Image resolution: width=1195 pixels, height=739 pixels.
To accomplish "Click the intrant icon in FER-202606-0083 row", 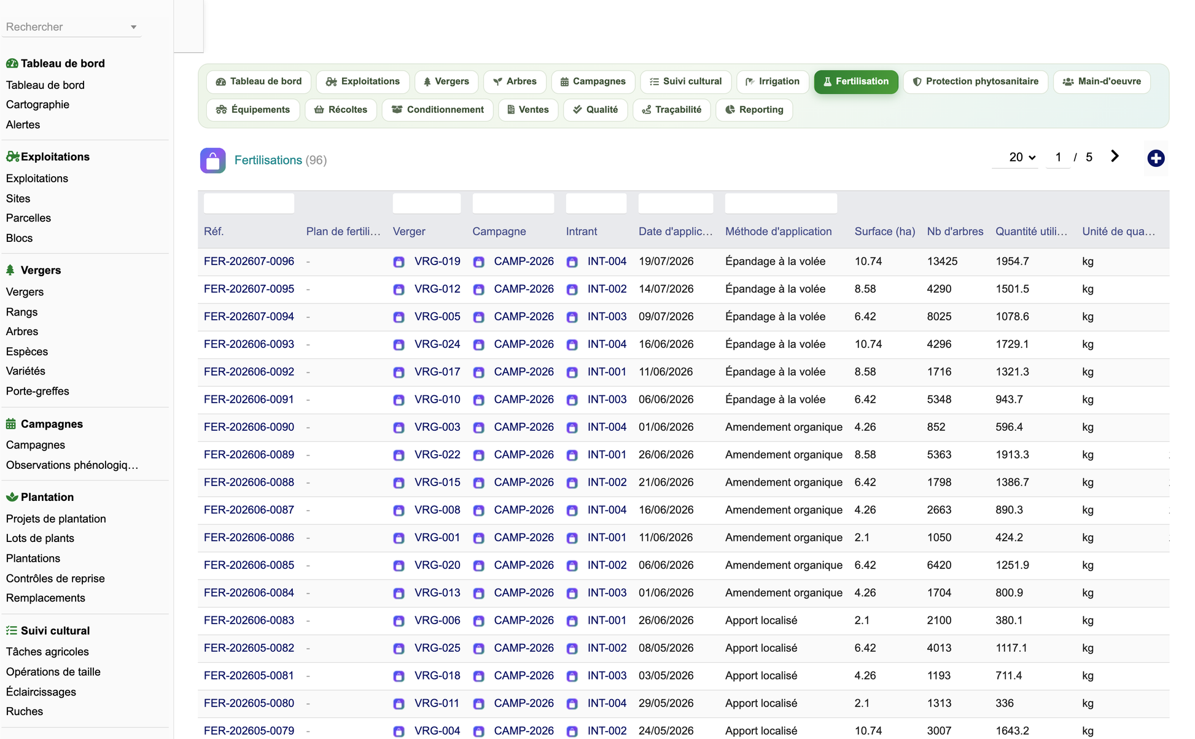I will tap(572, 621).
